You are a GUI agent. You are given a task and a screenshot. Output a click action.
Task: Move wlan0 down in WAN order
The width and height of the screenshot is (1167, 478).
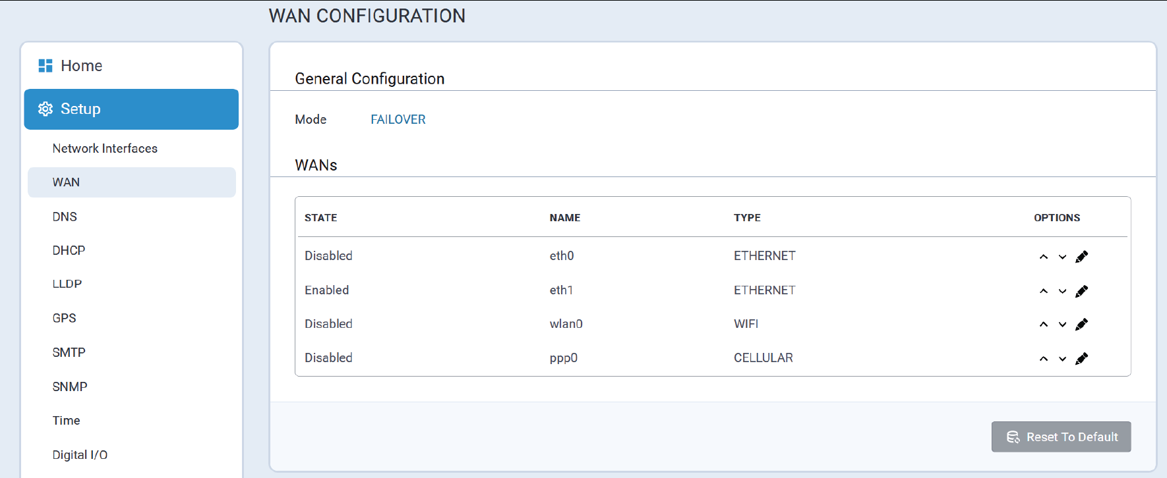coord(1062,325)
